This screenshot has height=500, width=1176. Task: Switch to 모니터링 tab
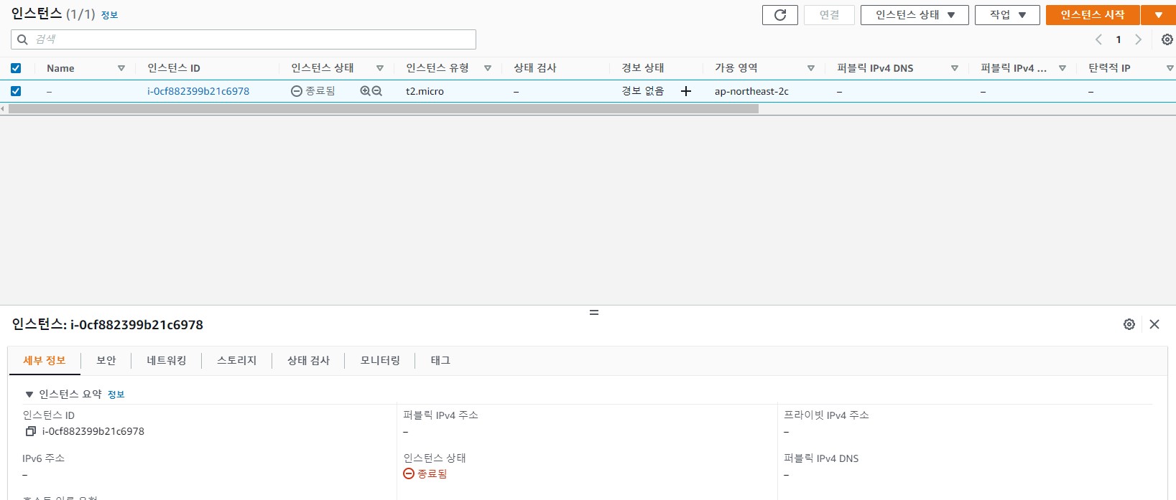(x=380, y=360)
